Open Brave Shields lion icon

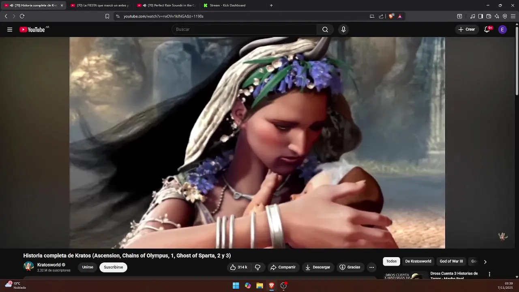point(391,16)
